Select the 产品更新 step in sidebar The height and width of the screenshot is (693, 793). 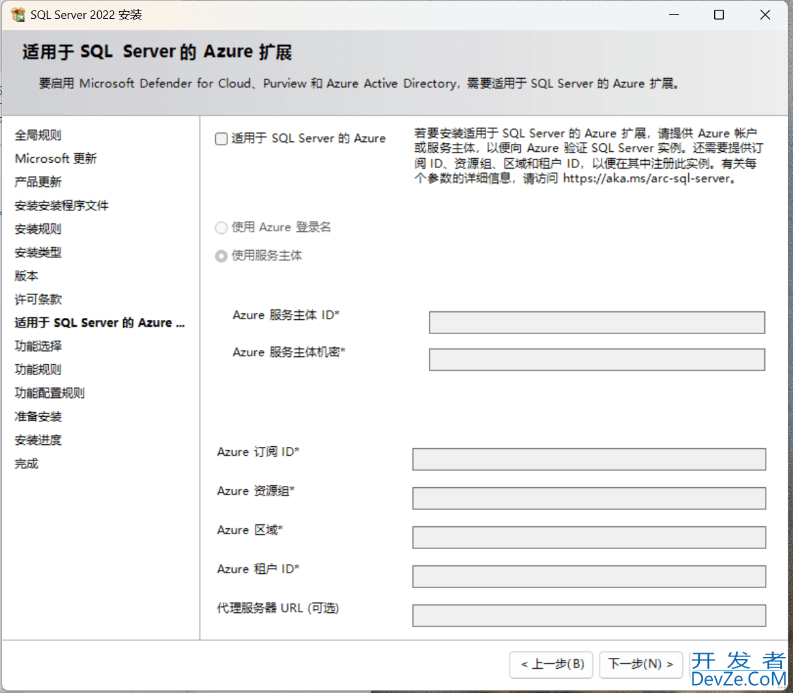point(38,182)
